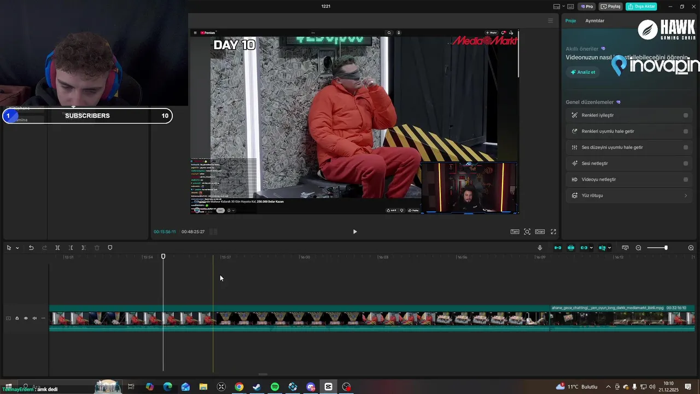
Task: Open the track's more options menu
Action: pyautogui.click(x=43, y=318)
